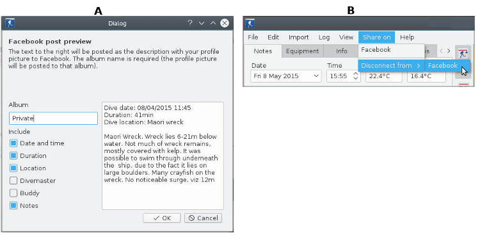Click the Share on menu
The width and height of the screenshot is (480, 240).
(x=376, y=37)
